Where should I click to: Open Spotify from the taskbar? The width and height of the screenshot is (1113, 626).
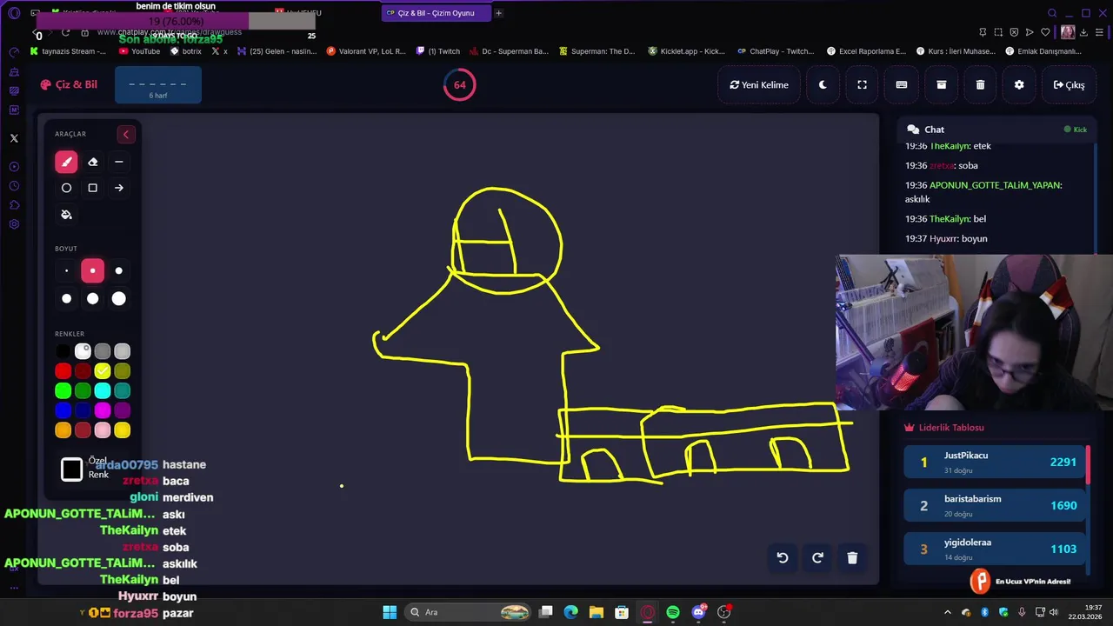[673, 612]
